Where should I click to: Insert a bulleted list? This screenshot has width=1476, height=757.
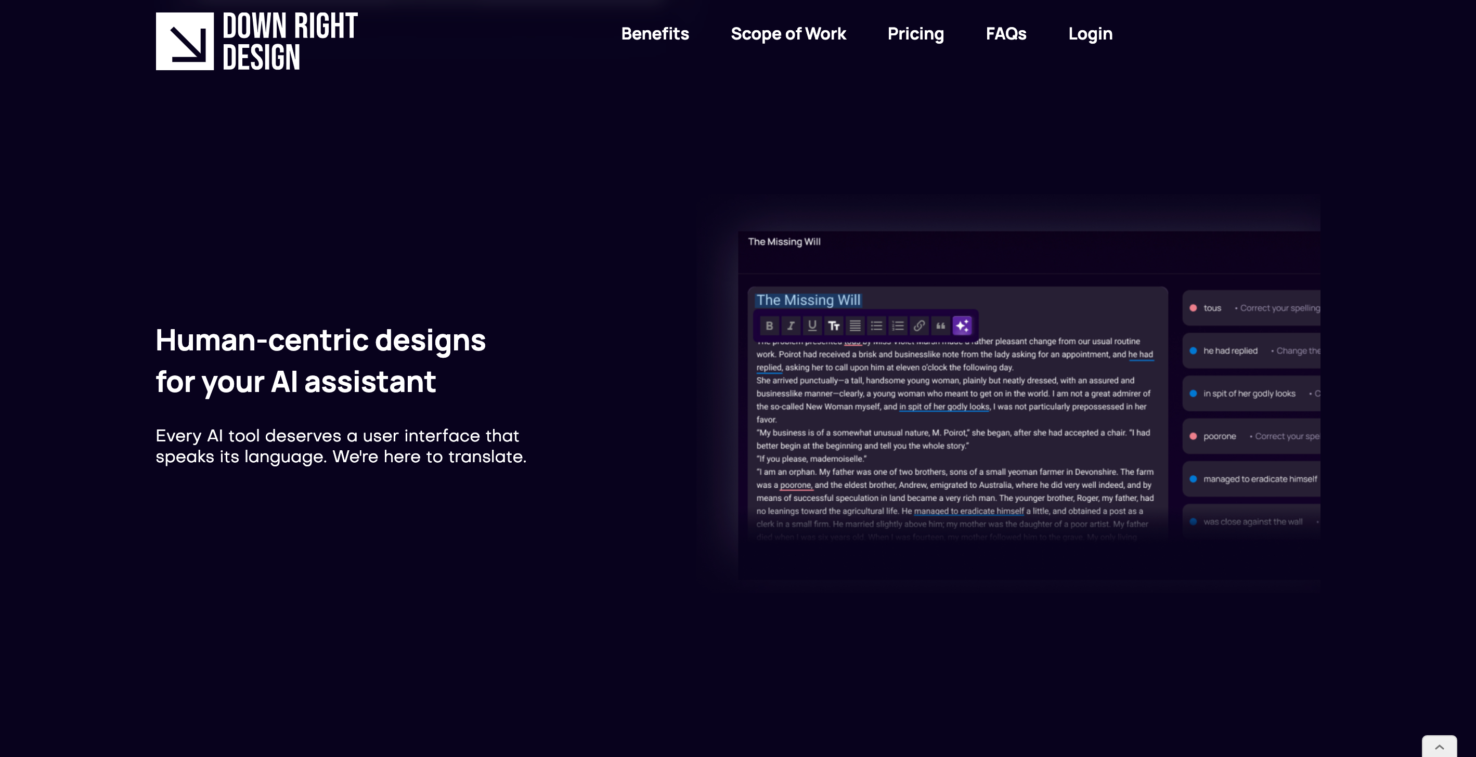coord(876,326)
